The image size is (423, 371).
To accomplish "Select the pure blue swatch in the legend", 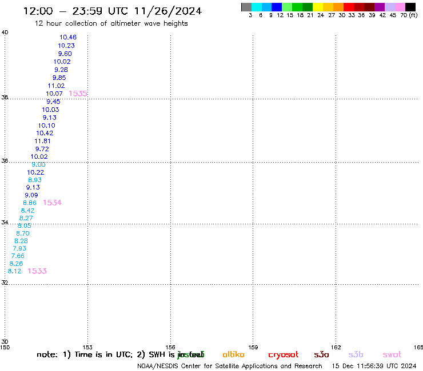I will pyautogui.click(x=277, y=7).
